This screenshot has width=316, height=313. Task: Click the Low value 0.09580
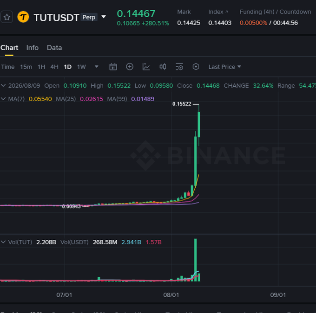pos(161,86)
